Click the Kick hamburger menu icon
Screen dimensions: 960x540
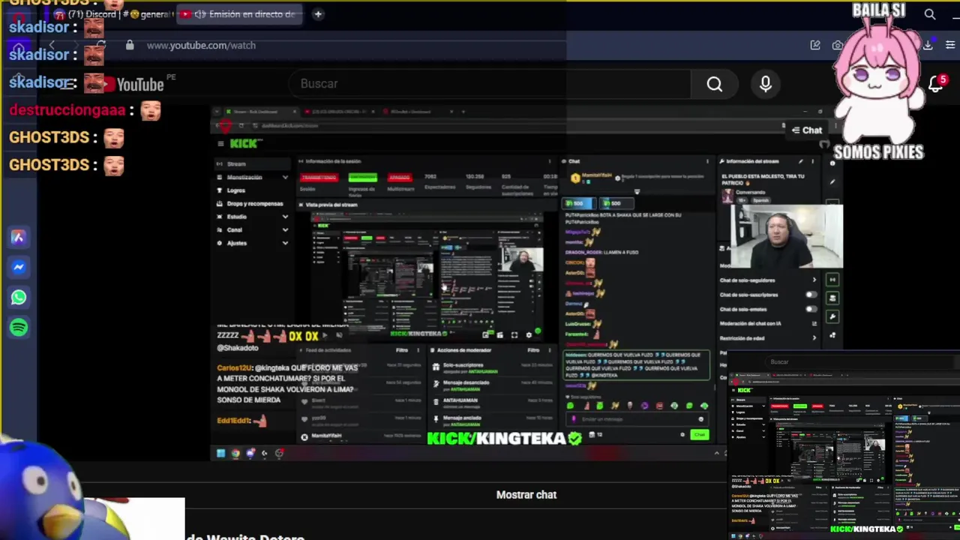(x=220, y=143)
